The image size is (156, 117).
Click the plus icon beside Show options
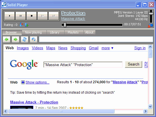(23, 82)
